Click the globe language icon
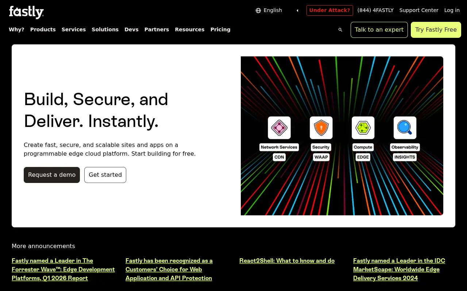Screen dimensions: 467x291 pos(258,11)
